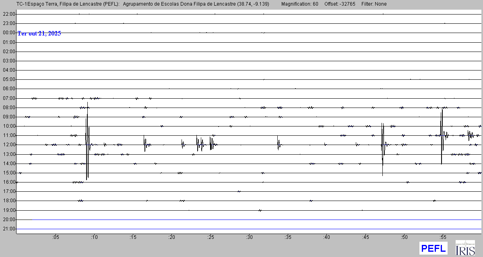483x257 pixels.
Task: Select the 'Ter out 21, 2025' date label
Action: tap(39, 34)
